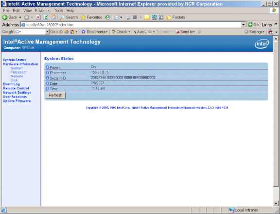280x214 pixels.
Task: Open the Search pane from the toolbar
Action: (x=69, y=17)
